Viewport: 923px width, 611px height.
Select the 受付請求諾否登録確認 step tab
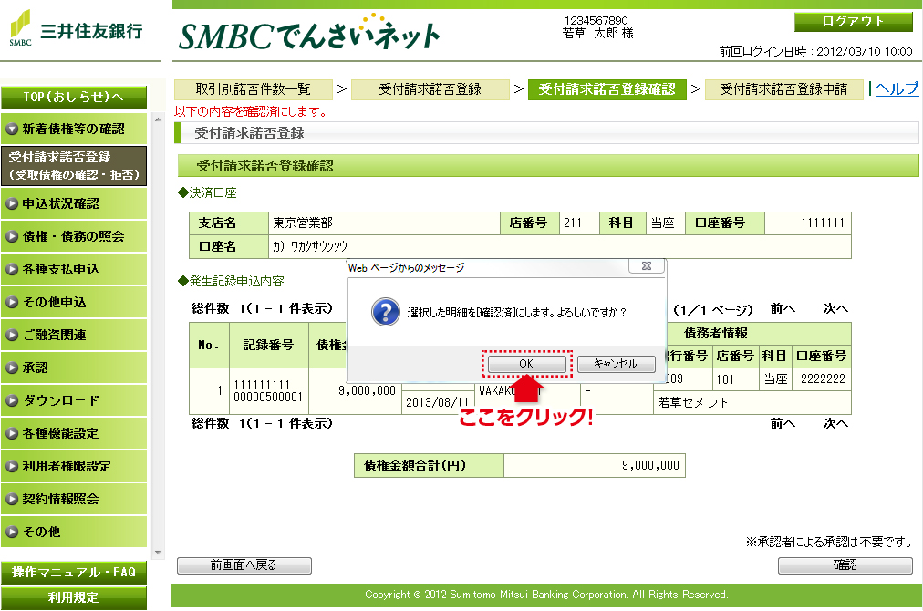click(x=607, y=89)
